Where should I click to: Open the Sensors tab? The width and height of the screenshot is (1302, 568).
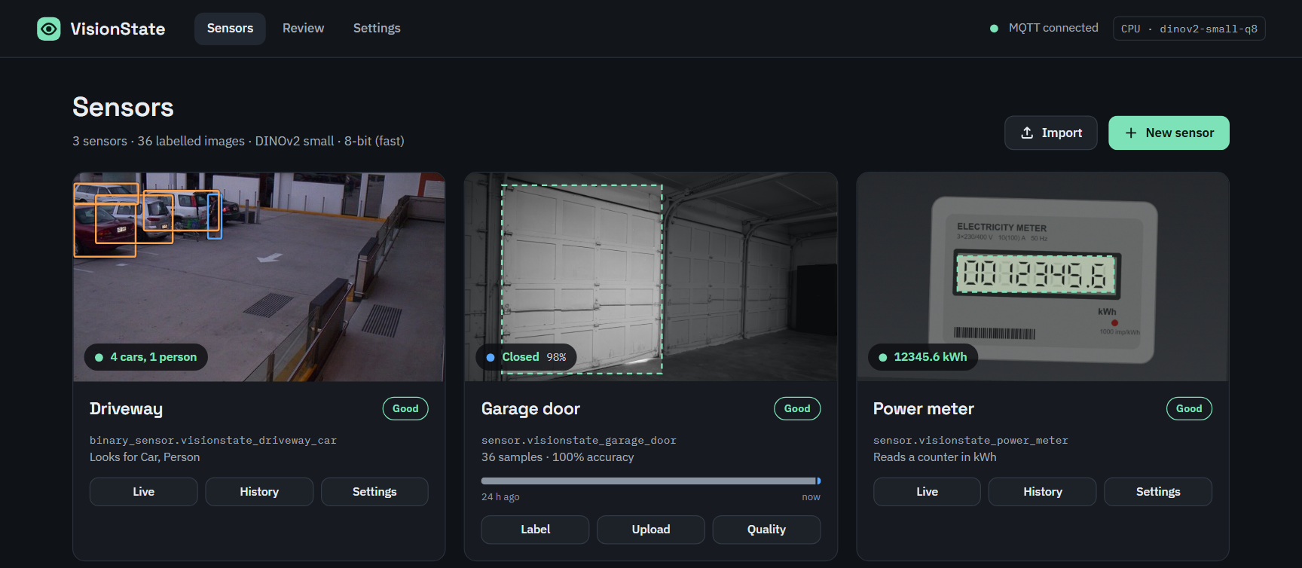point(230,29)
